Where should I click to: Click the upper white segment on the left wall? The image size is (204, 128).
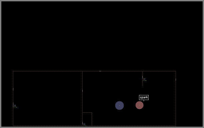coord(13,89)
